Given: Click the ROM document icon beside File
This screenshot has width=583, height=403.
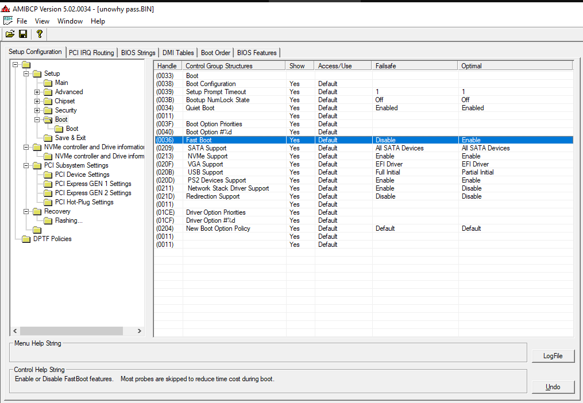Looking at the screenshot, I should tap(8, 21).
